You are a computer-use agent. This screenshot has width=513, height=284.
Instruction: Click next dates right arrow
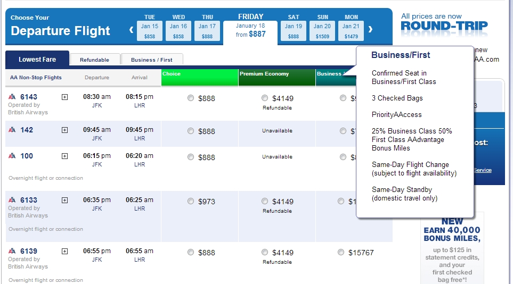[371, 30]
